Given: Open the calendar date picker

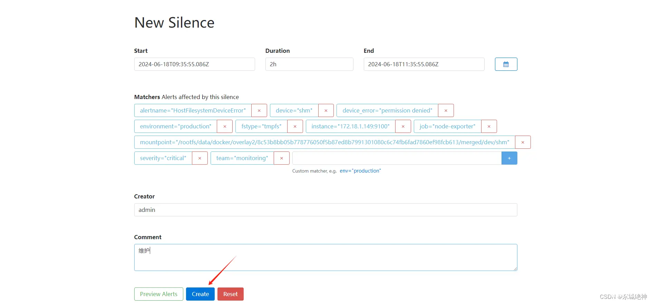Looking at the screenshot, I should [506, 64].
